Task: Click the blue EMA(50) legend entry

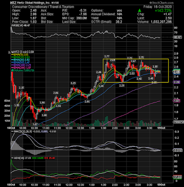Action: (x=21, y=63)
